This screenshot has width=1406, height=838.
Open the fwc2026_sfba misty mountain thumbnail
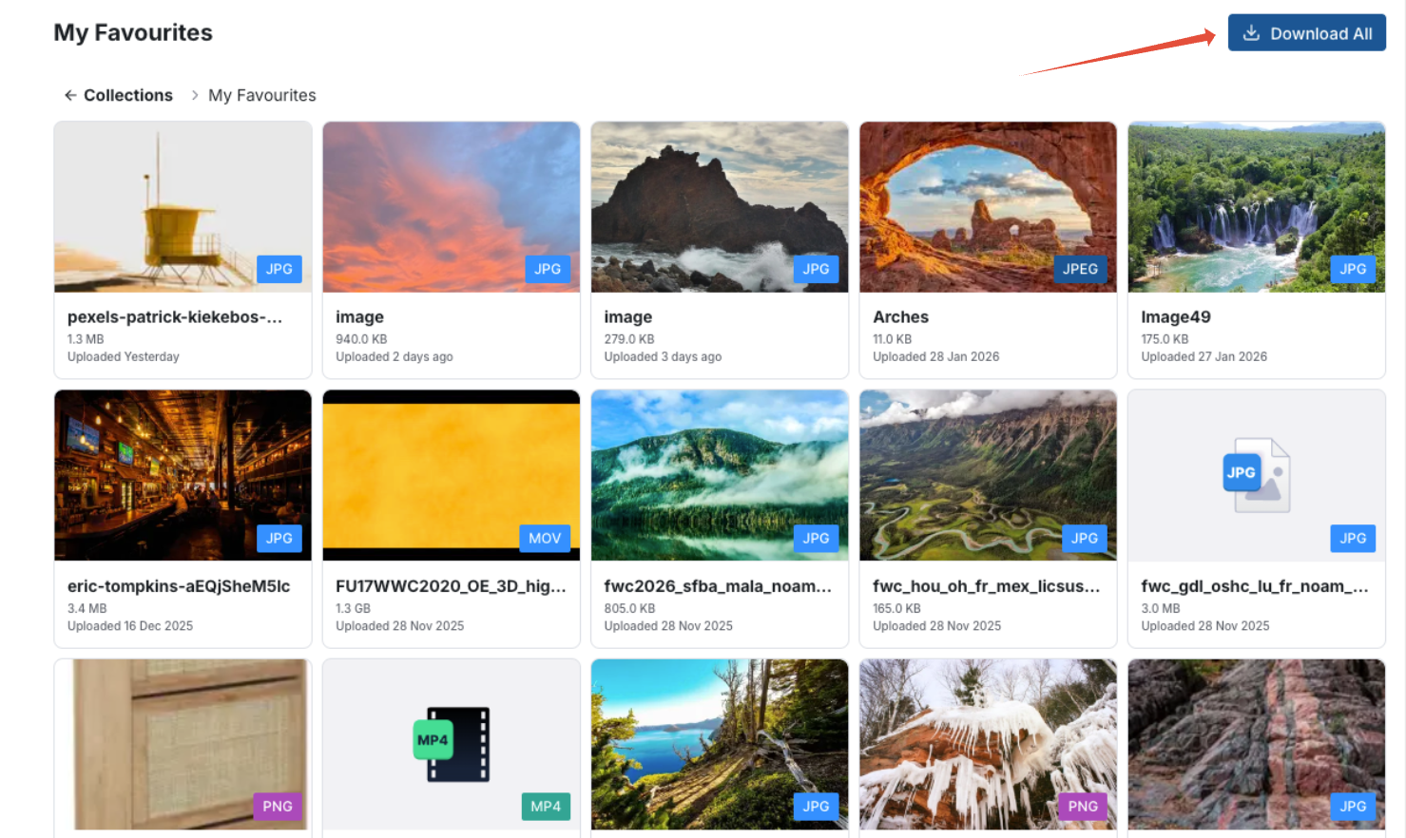point(720,475)
